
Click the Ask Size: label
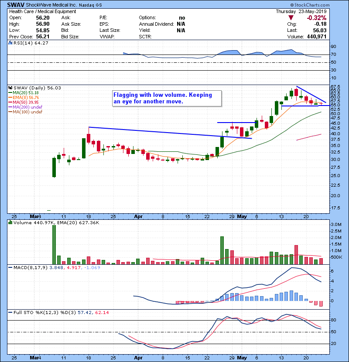pos(71,24)
